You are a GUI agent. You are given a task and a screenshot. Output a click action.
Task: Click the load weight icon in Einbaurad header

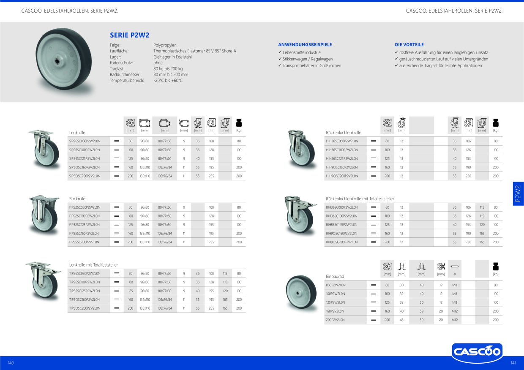tap(496, 266)
